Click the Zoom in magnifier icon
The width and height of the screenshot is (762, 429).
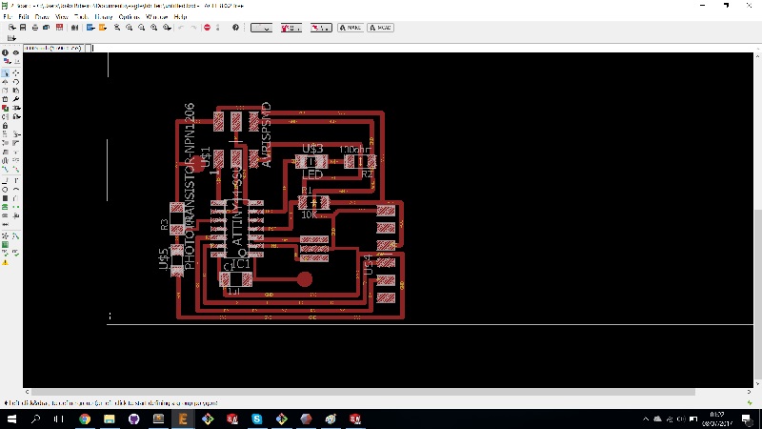pos(130,28)
